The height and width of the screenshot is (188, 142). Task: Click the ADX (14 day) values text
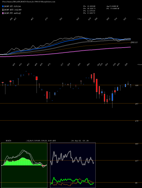pos(80,141)
